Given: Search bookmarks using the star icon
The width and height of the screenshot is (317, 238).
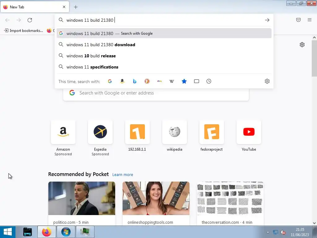Looking at the screenshot, I should 184,82.
